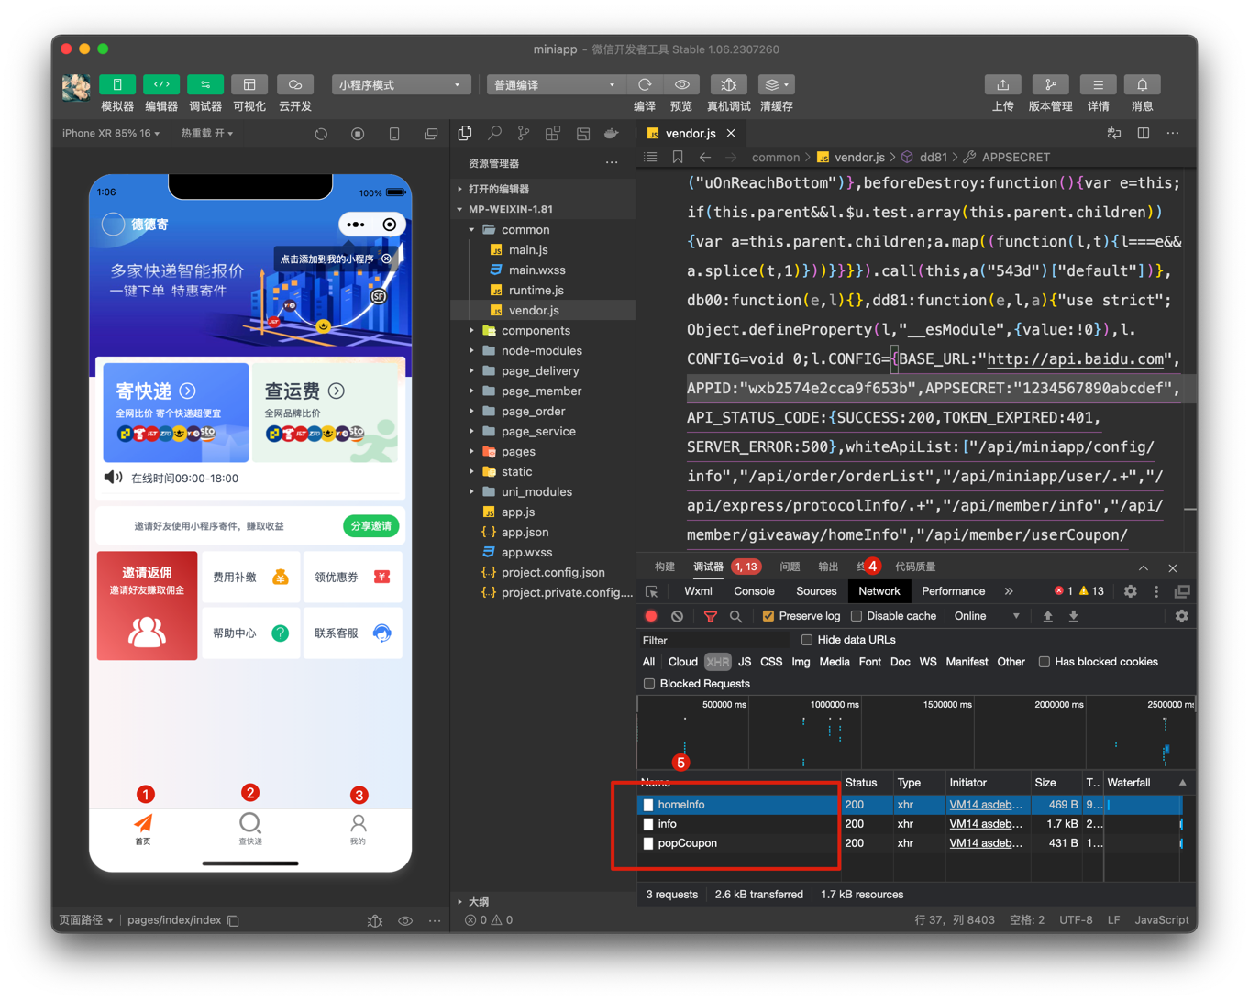1249x1001 pixels.
Task: Open the 问题 problems tab
Action: (x=790, y=566)
